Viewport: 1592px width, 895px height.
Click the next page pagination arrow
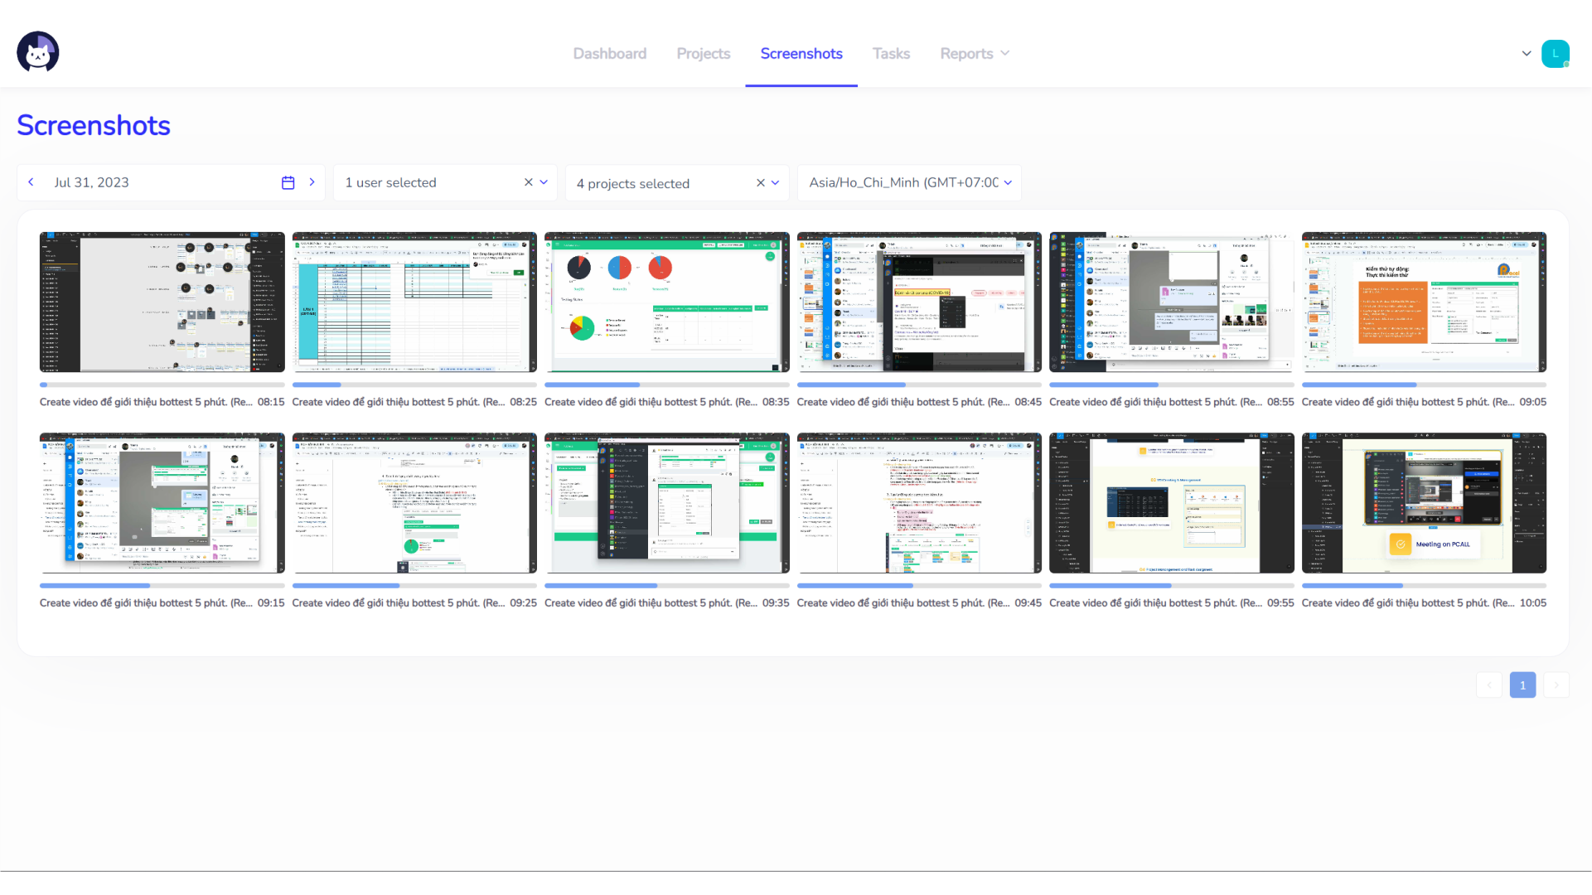[1556, 685]
